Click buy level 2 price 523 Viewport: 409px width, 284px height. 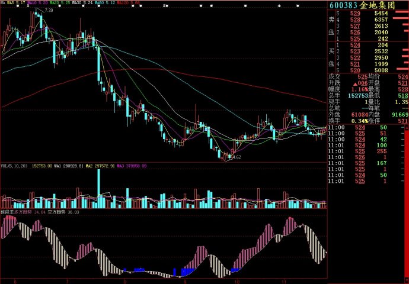(x=355, y=51)
